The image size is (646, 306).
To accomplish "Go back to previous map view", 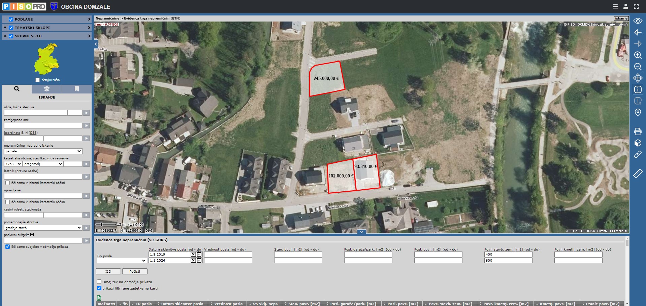I will tap(638, 32).
